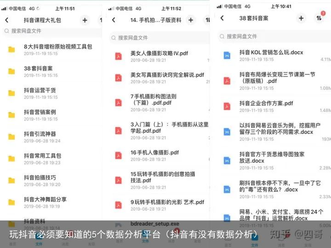This screenshot has height=248, width=331.
Task: Select 3入门篇（上）：手机摄影从这里学起 file name
Action: pos(169,128)
